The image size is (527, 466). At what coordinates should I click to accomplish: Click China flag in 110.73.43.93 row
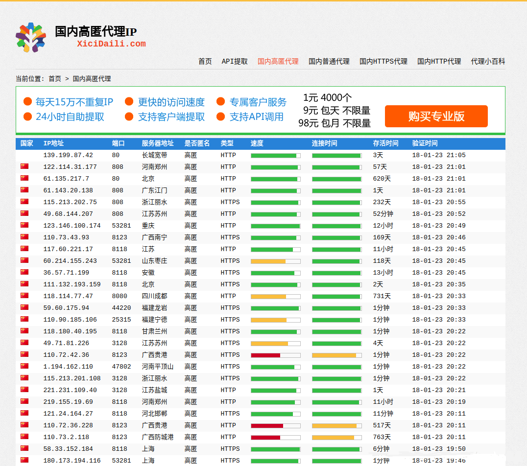pos(24,237)
